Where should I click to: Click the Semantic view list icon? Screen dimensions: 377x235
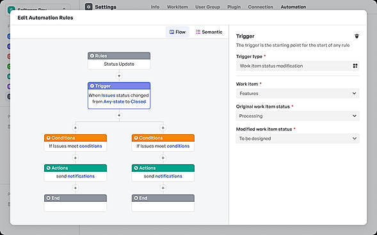(x=198, y=32)
